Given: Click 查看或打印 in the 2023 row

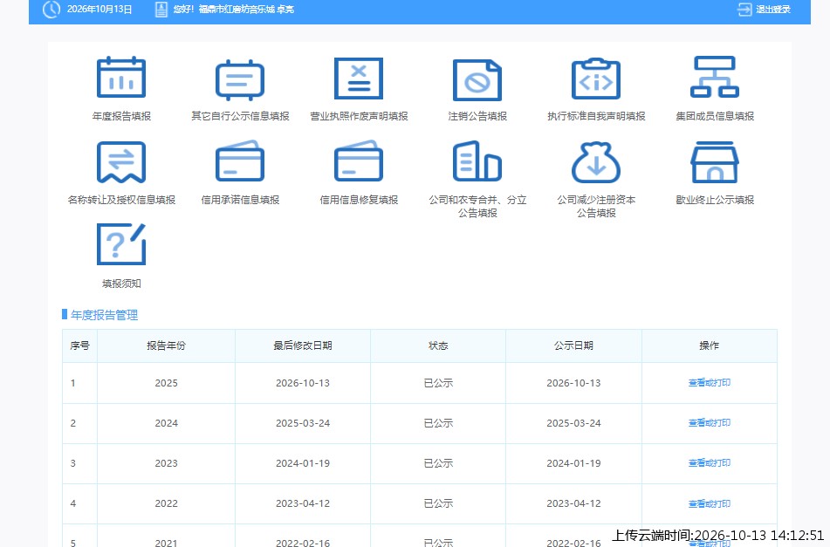Looking at the screenshot, I should 710,463.
